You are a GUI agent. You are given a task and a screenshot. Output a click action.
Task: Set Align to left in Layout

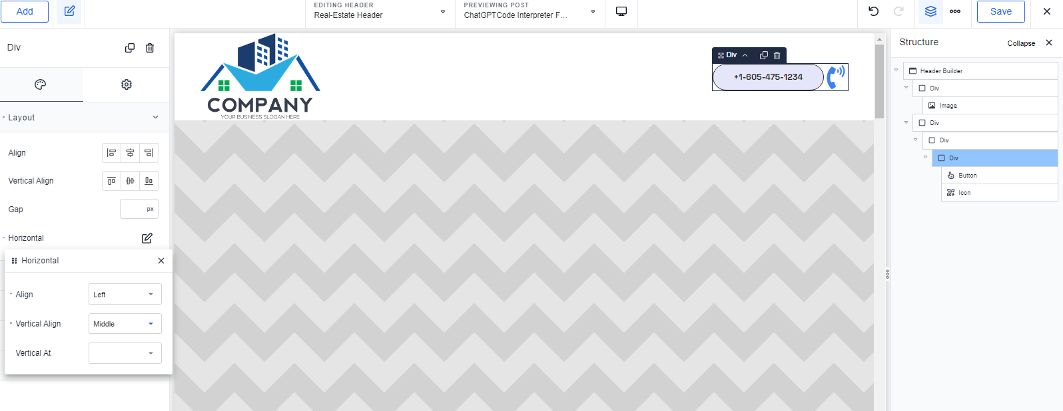pos(112,153)
